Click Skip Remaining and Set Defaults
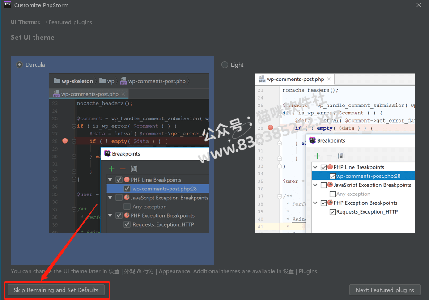 coord(56,290)
